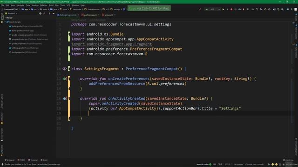Fold the onActivityCreated function
This screenshot has height=167, width=298.
point(69,98)
